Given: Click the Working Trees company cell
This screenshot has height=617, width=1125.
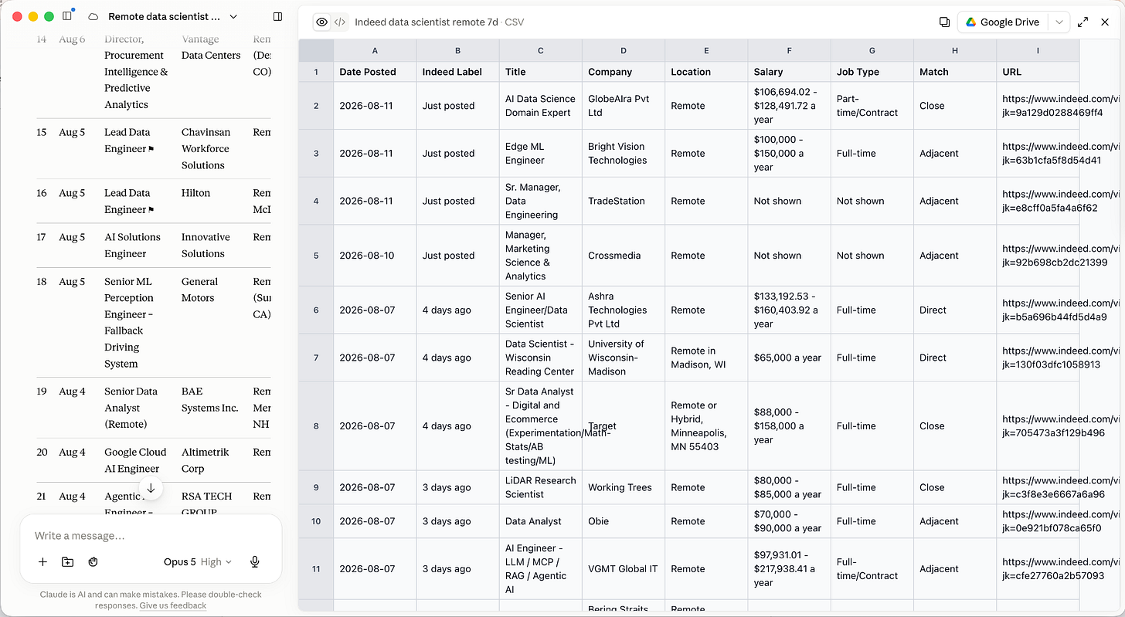Looking at the screenshot, I should coord(624,487).
